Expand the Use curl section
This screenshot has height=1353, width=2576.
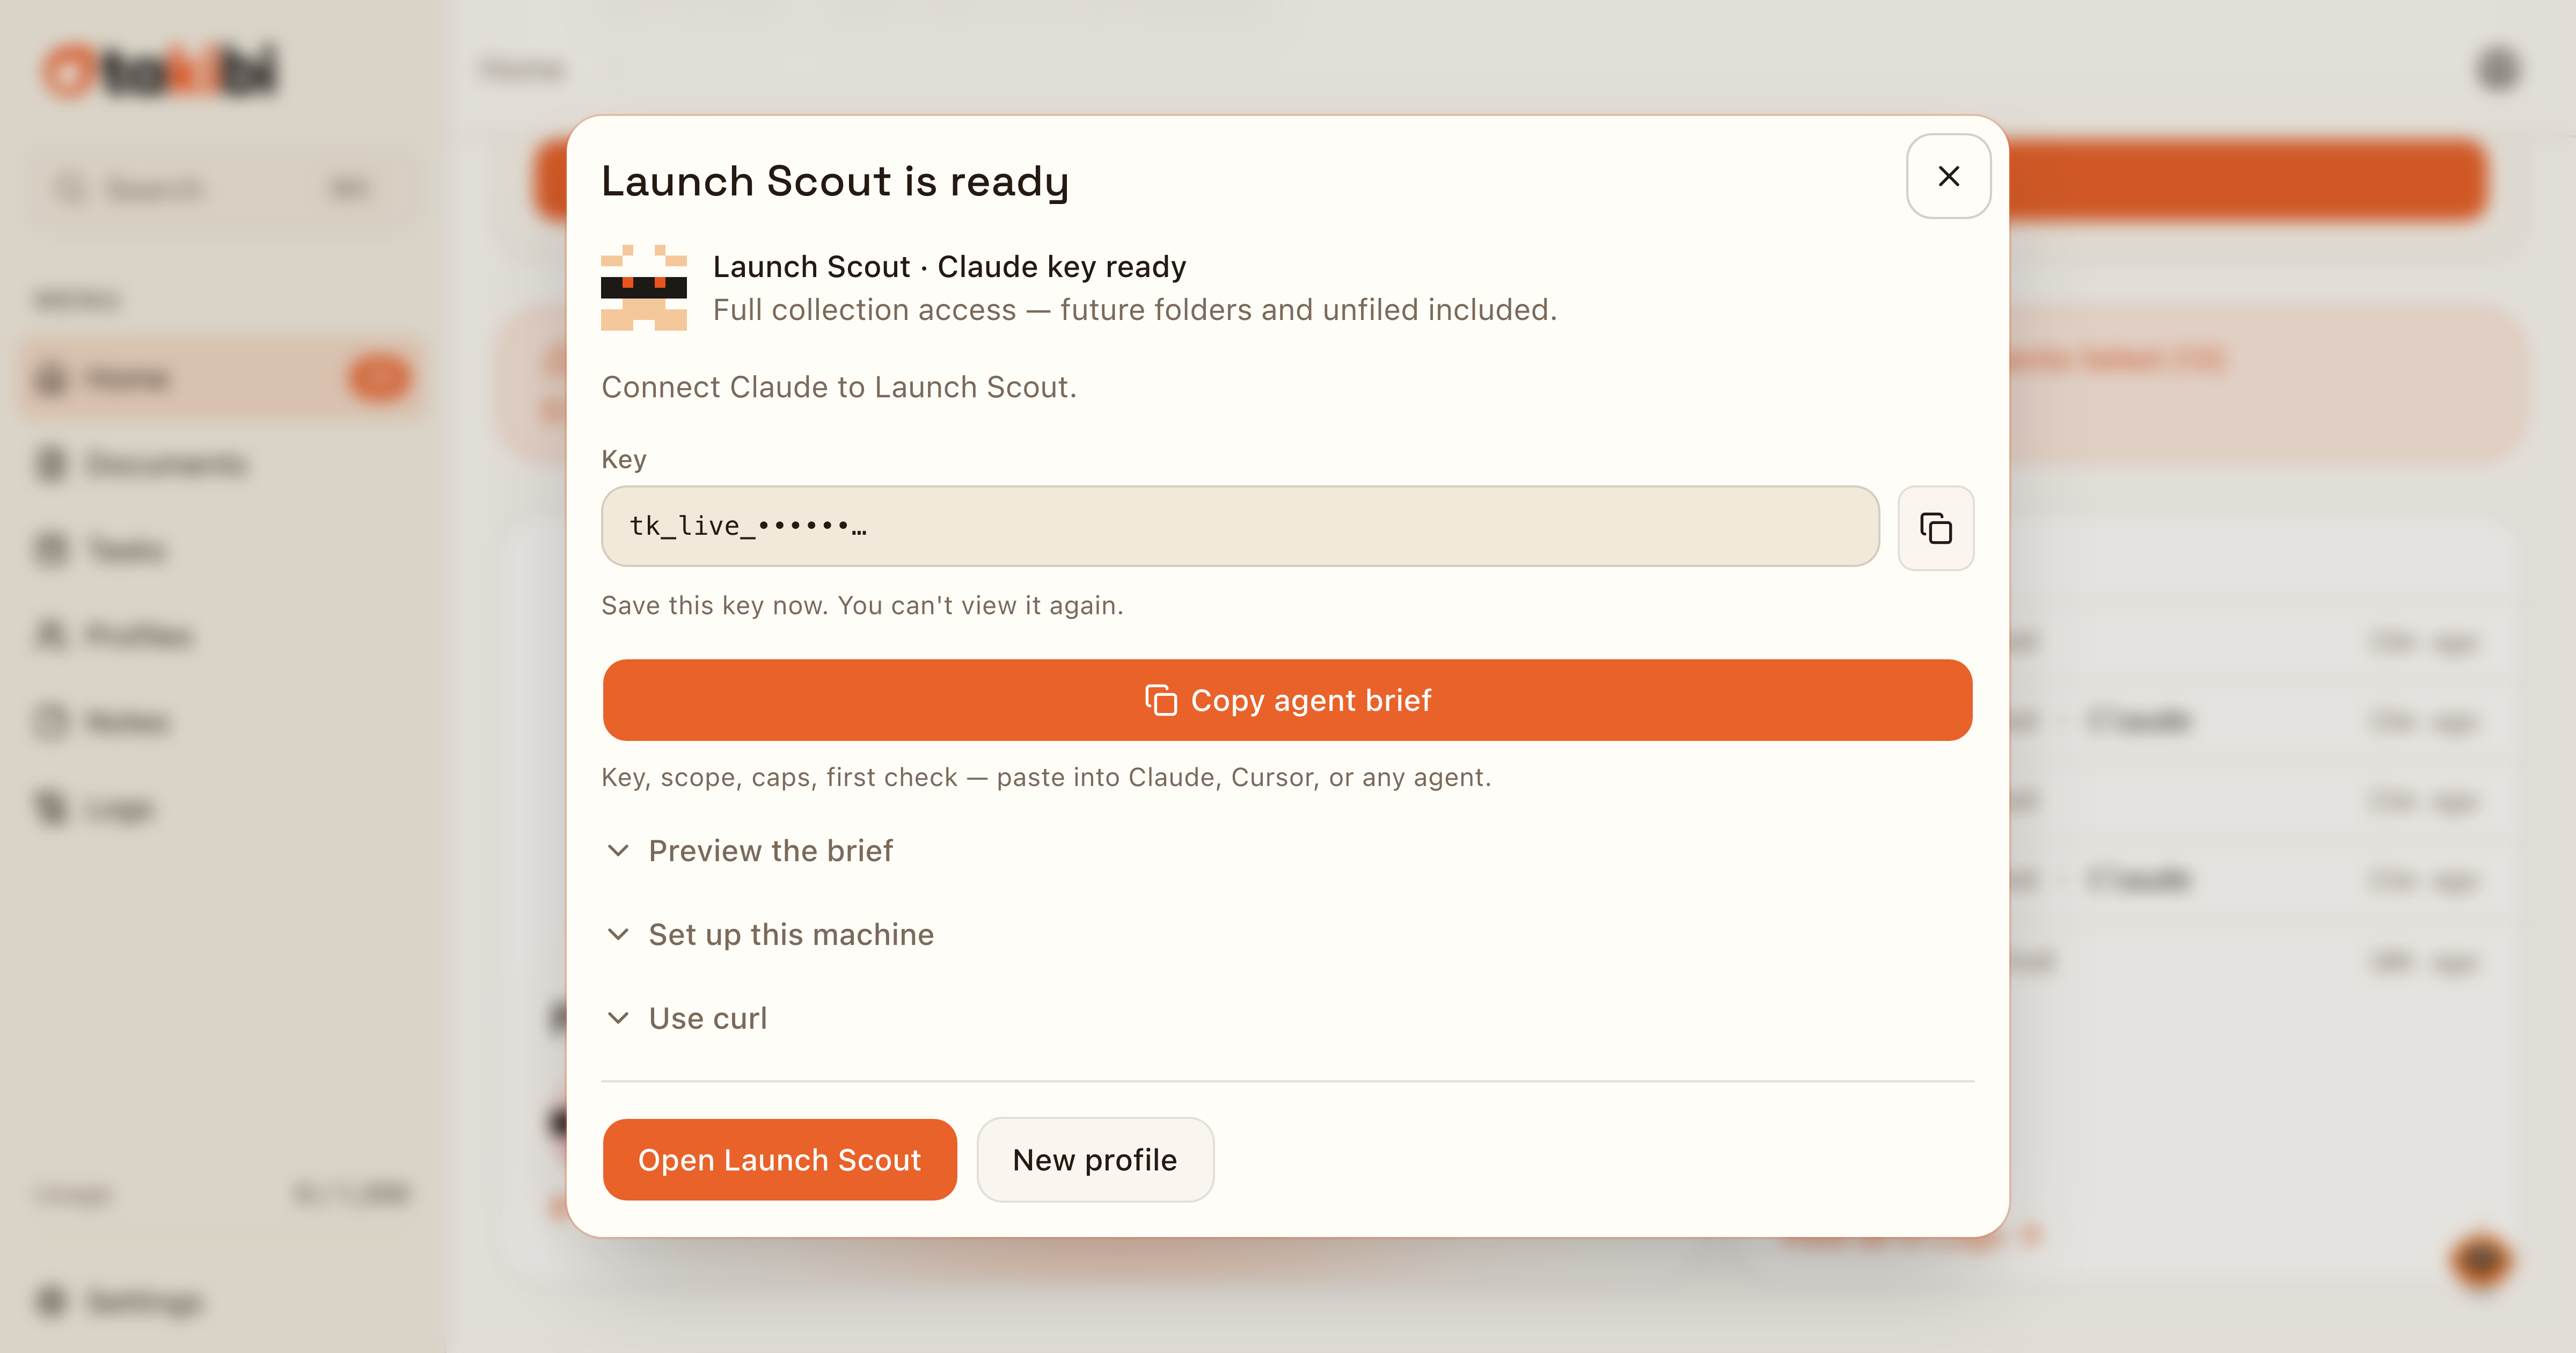[687, 1019]
